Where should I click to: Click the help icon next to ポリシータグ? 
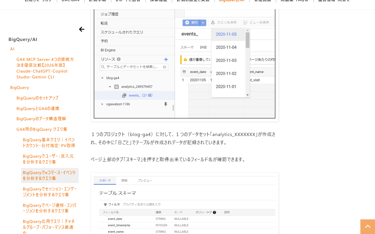tap(214, 212)
